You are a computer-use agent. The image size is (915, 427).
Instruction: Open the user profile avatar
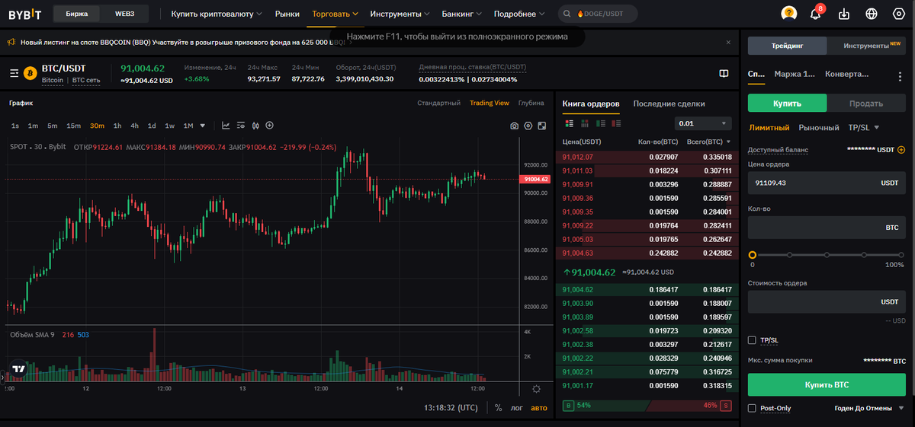coord(789,14)
